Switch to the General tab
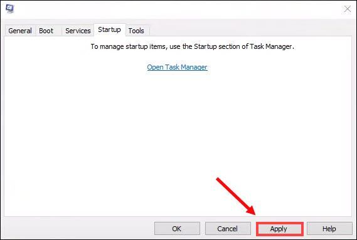357x240 pixels. coord(20,31)
